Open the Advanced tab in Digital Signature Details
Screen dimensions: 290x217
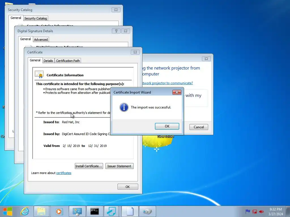(x=41, y=40)
